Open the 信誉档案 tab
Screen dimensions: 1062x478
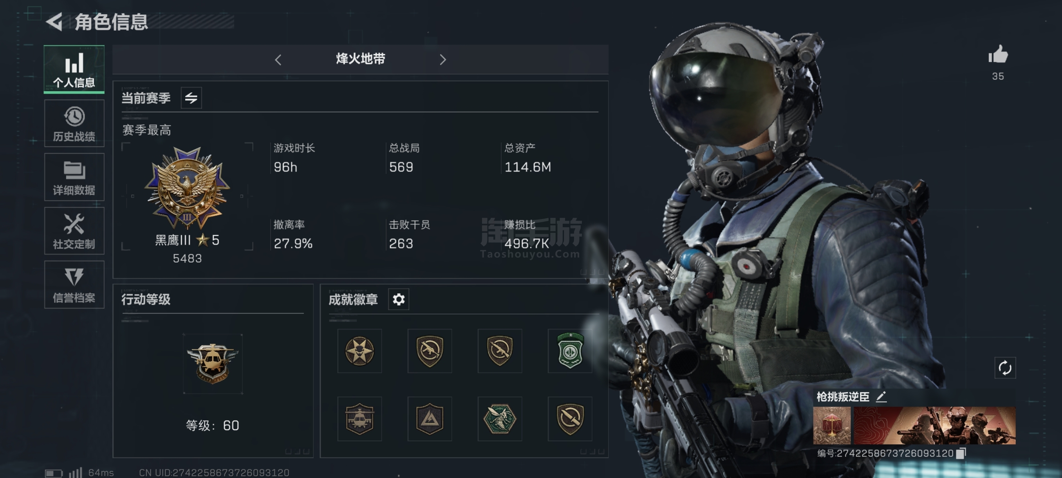[74, 284]
